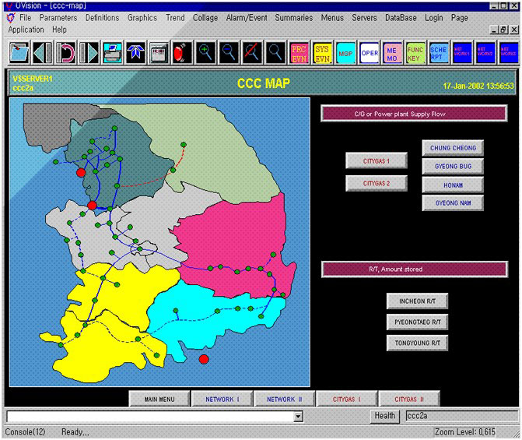Screen dimensions: 522x440
Task: Click the Health button
Action: [x=384, y=416]
